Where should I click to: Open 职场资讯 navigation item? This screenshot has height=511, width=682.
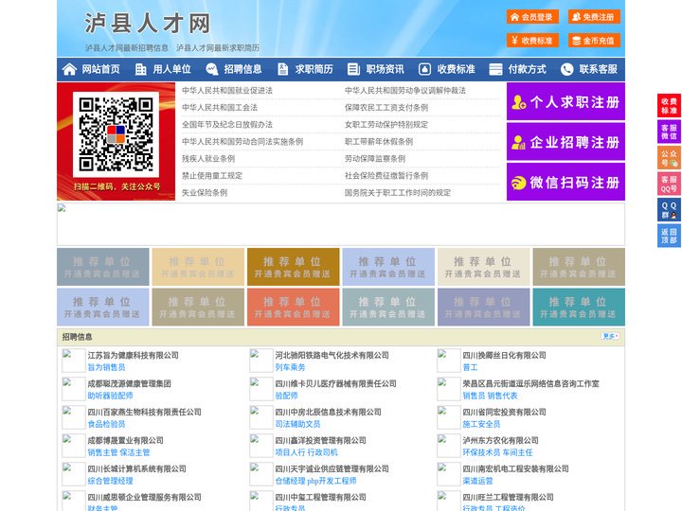tap(385, 69)
